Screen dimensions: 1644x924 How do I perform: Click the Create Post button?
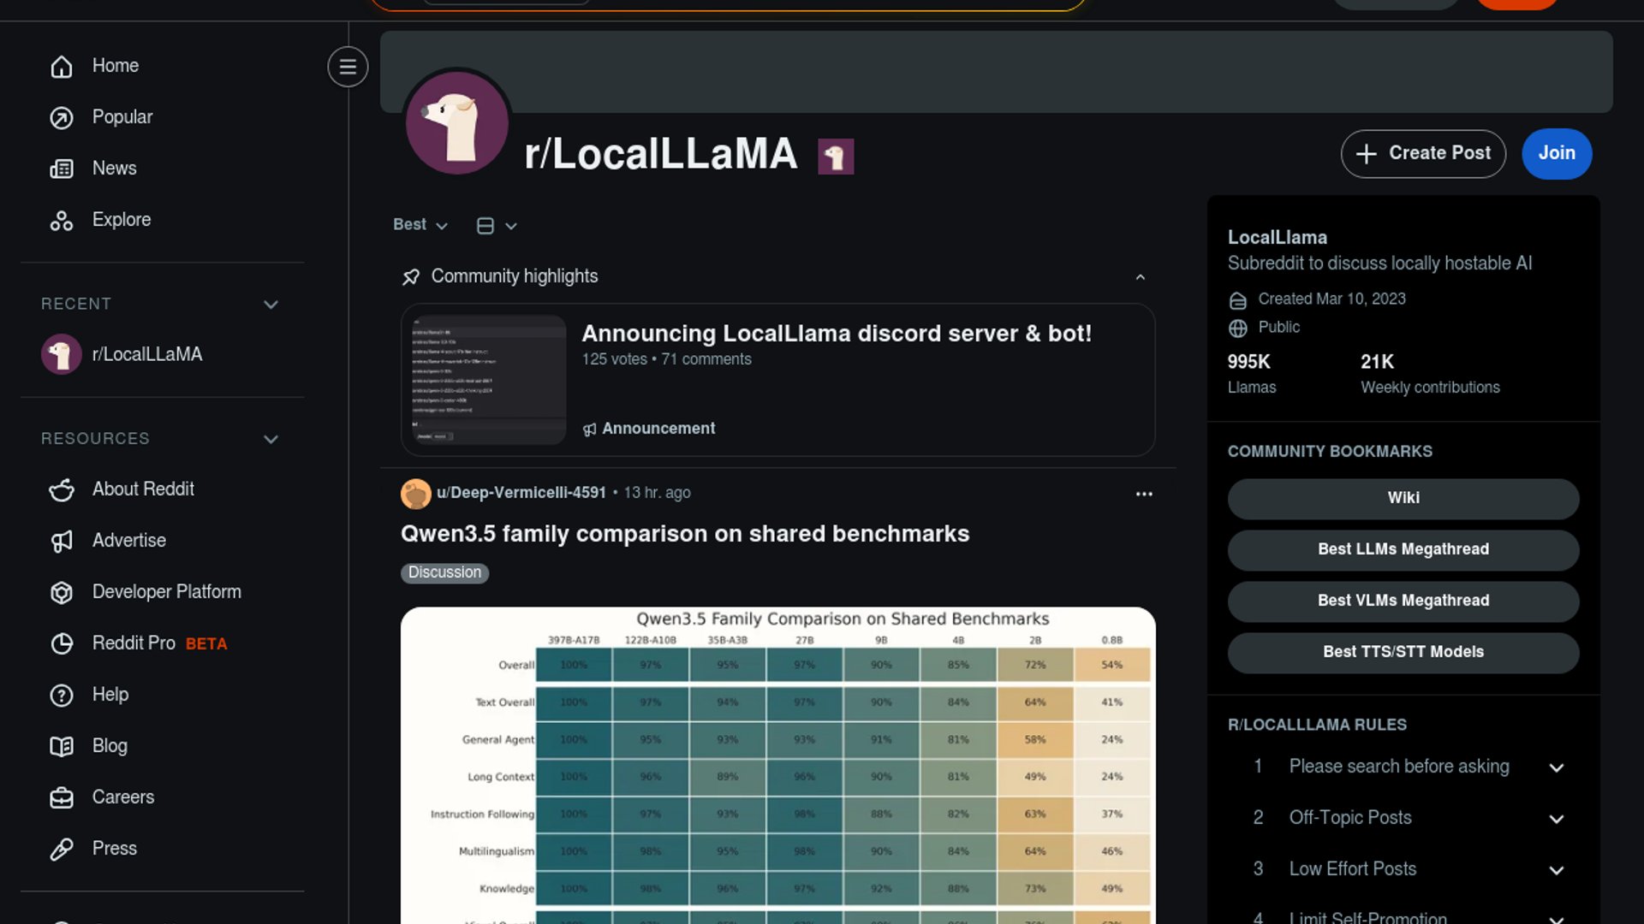coord(1422,154)
